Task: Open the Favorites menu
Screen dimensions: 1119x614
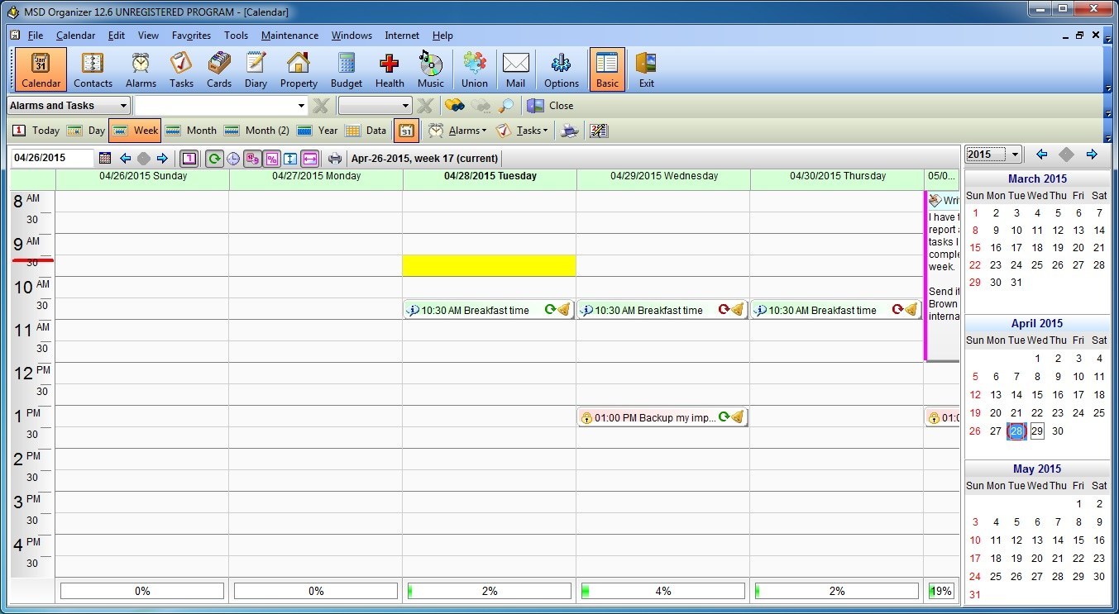Action: point(191,36)
